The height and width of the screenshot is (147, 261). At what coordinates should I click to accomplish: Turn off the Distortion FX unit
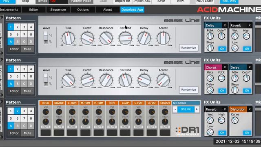point(247,133)
